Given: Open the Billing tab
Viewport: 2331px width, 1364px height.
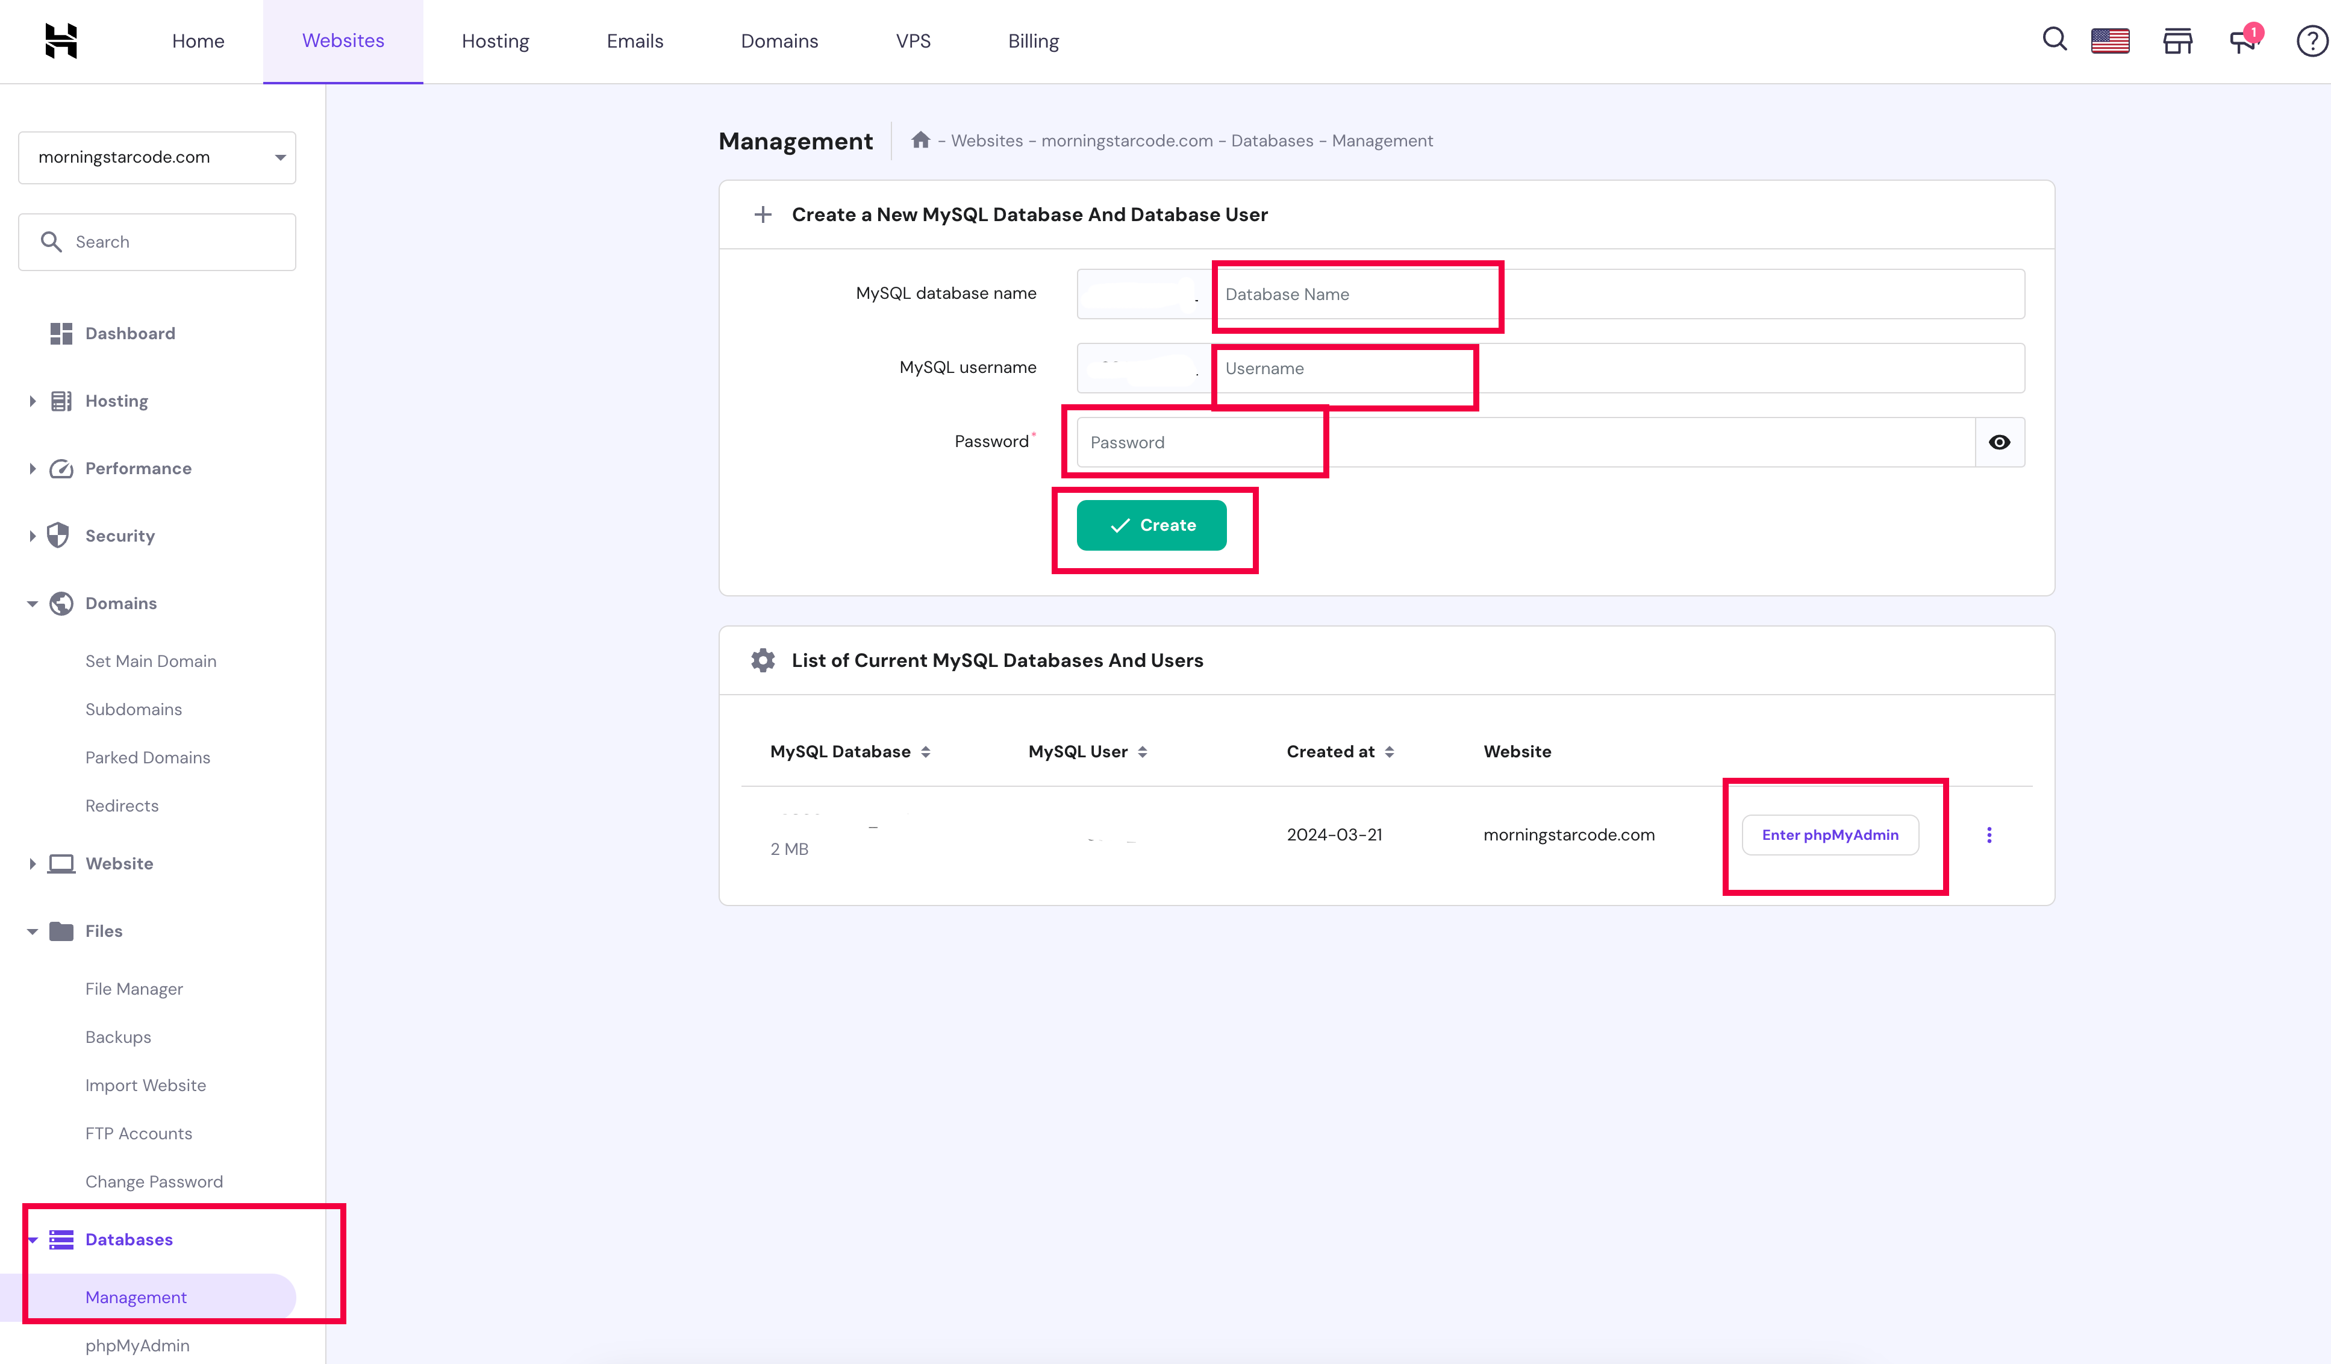Looking at the screenshot, I should 1033,41.
